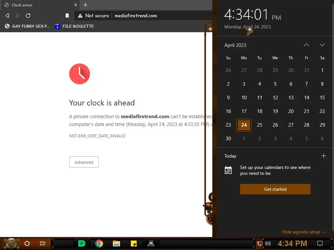
Task: Go to next month with down chevron
Action: 322,45
